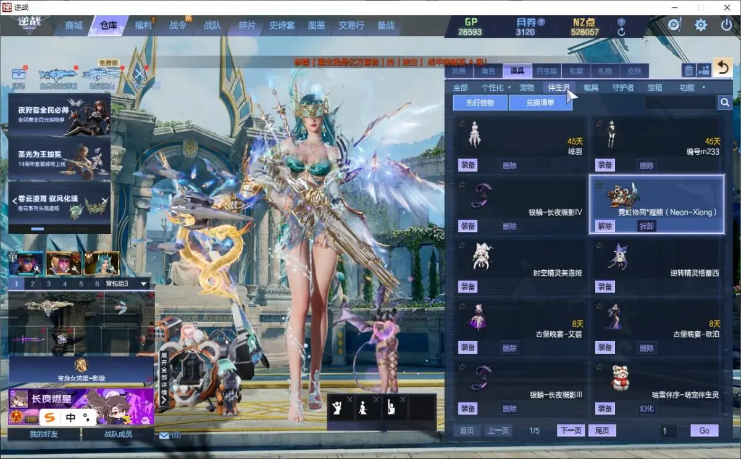Expand 展开全部详情 side panel

164,378
